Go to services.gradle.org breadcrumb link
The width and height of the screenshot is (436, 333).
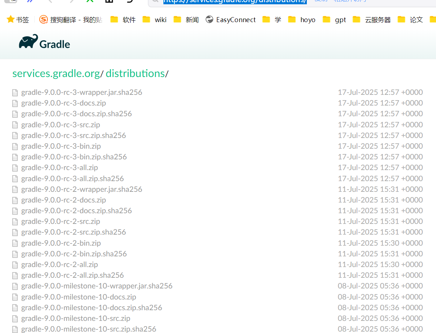(x=56, y=73)
